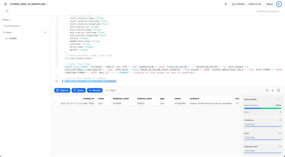285x157 pixels.
Task: Toggle the Results pane button
Action: [95, 90]
